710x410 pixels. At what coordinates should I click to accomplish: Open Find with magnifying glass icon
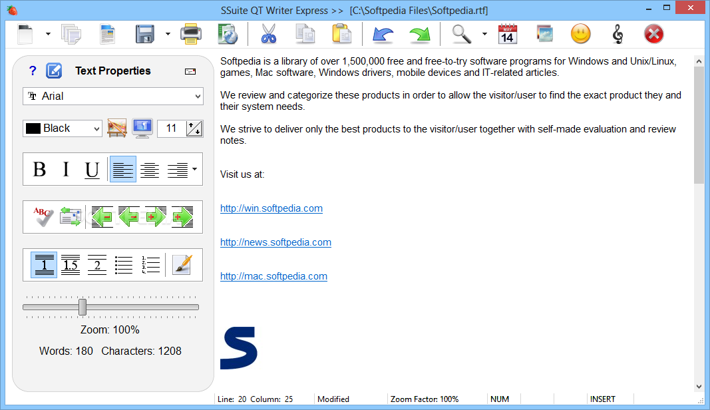pos(461,35)
